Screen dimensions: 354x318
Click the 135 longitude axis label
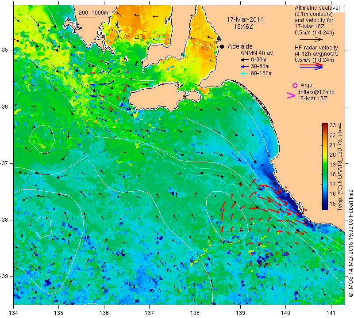click(59, 313)
